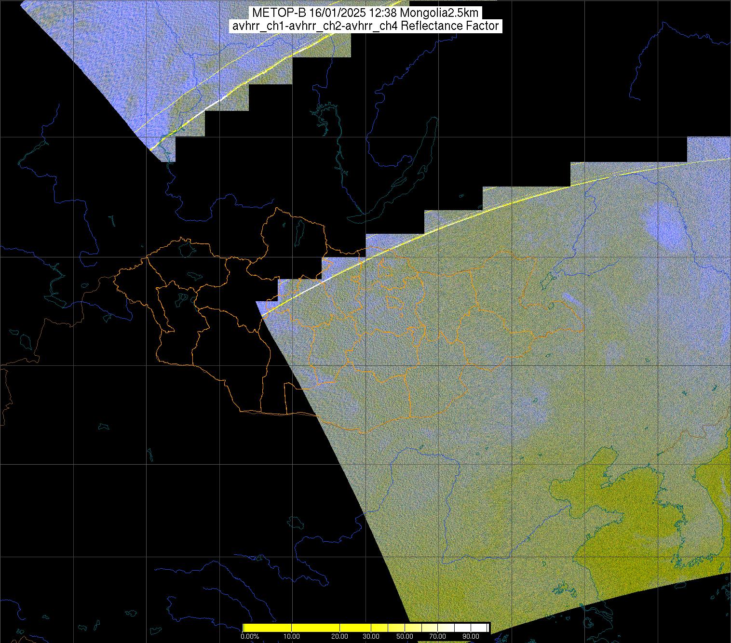
Task: Click the '50.00' colorbar label
Action: point(405,637)
